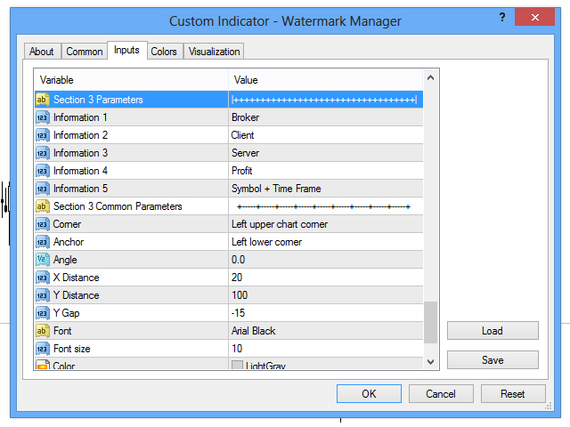Go to the Visualization tab
570x427 pixels.
pos(214,52)
